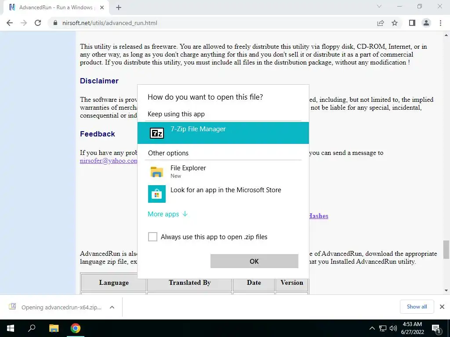
Task: Choose File Explorer to open the file
Action: click(223, 172)
